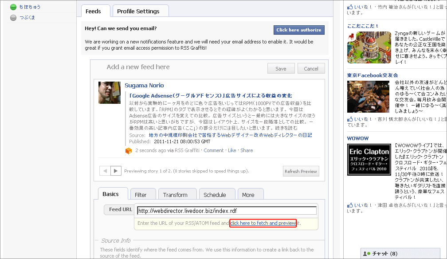Click the 'Add a new feed here' heading

[138, 67]
